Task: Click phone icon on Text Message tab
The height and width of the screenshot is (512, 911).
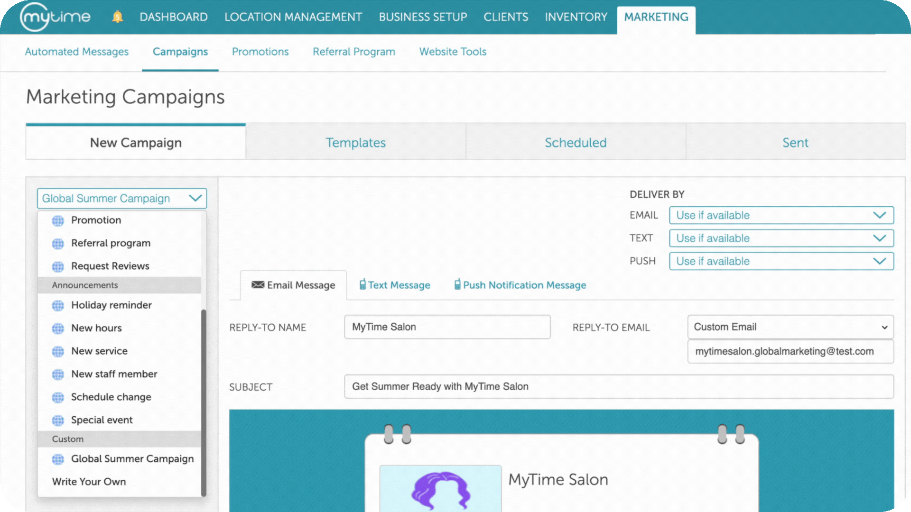Action: click(x=363, y=284)
